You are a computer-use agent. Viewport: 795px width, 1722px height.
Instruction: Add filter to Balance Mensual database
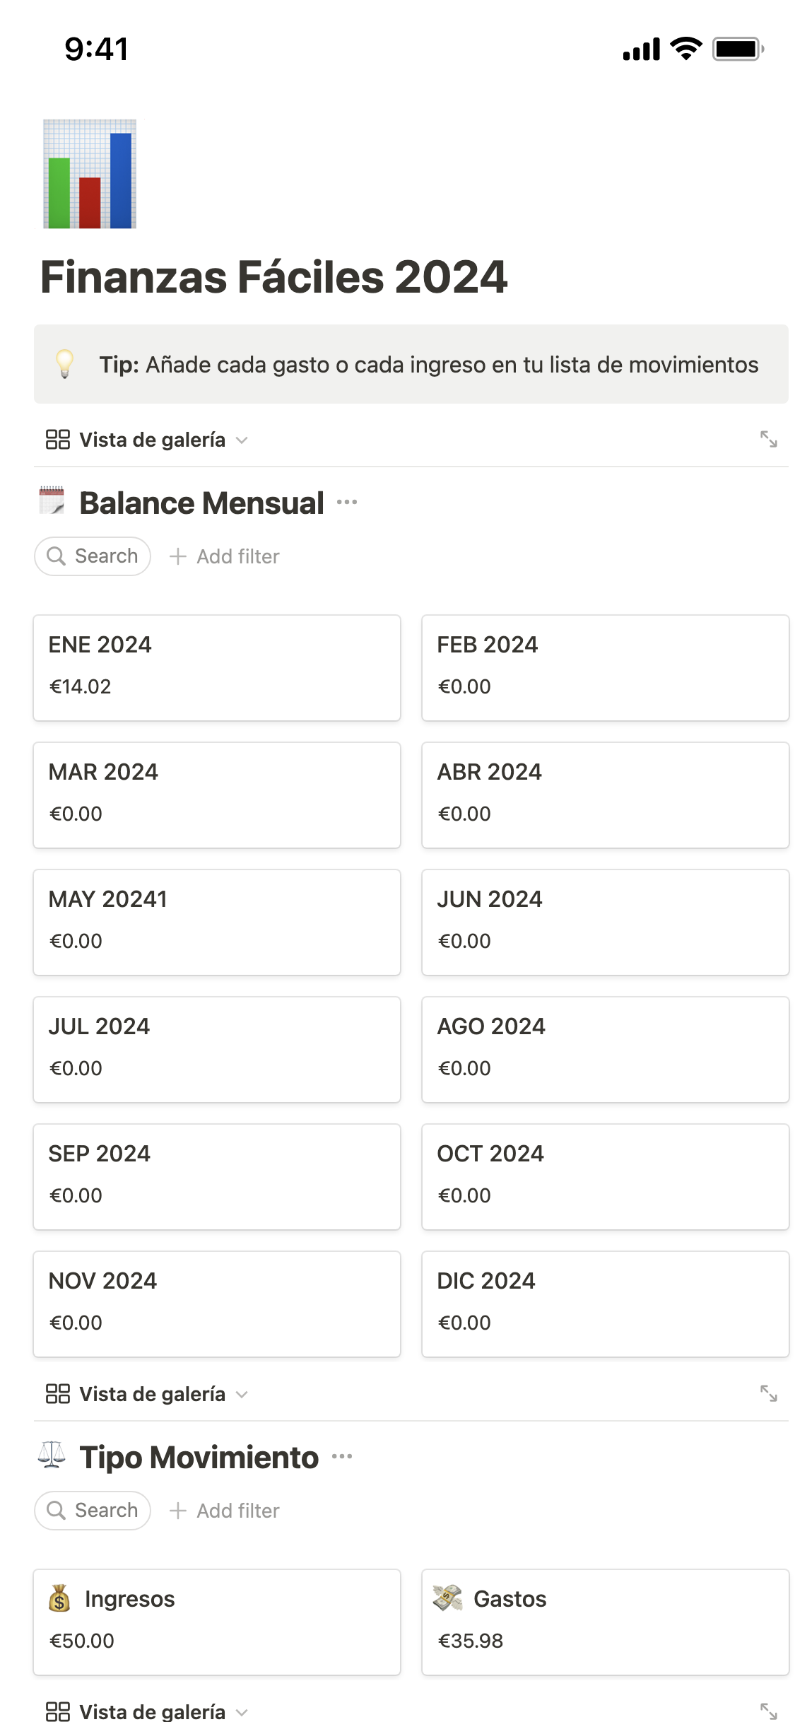click(225, 556)
